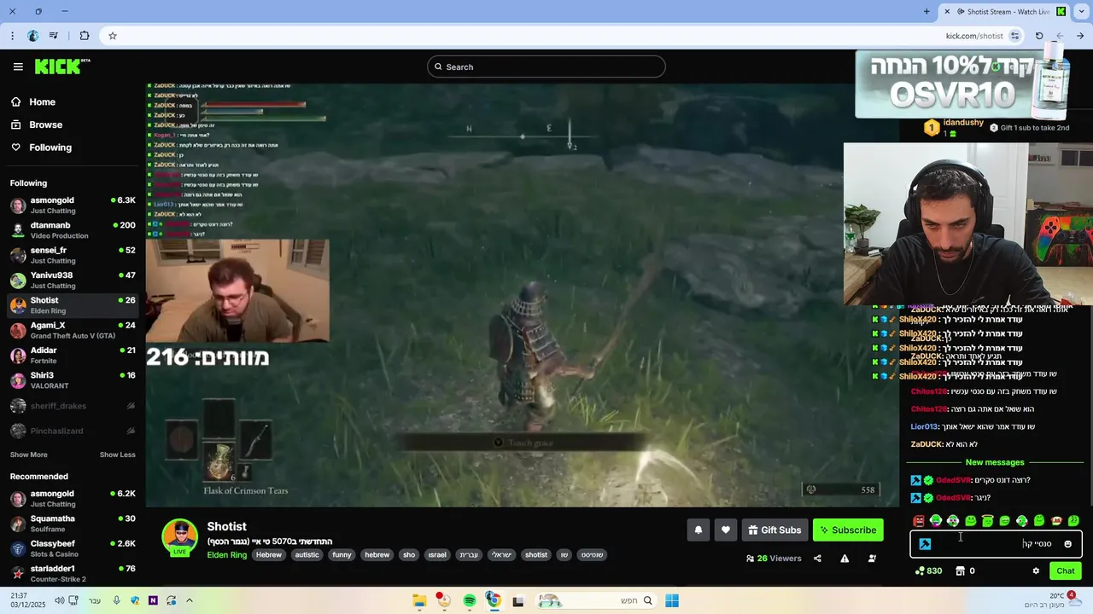Click Shotist streamer avatar with LIVE badge
1093x614 pixels.
point(180,537)
